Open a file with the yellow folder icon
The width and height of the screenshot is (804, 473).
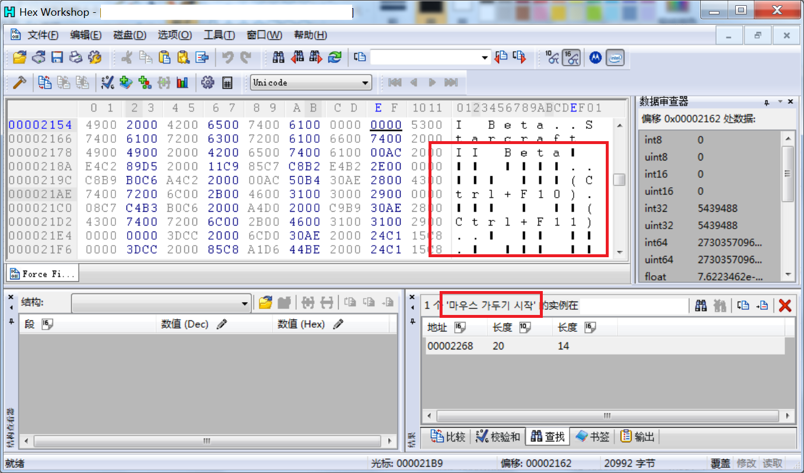(20, 57)
